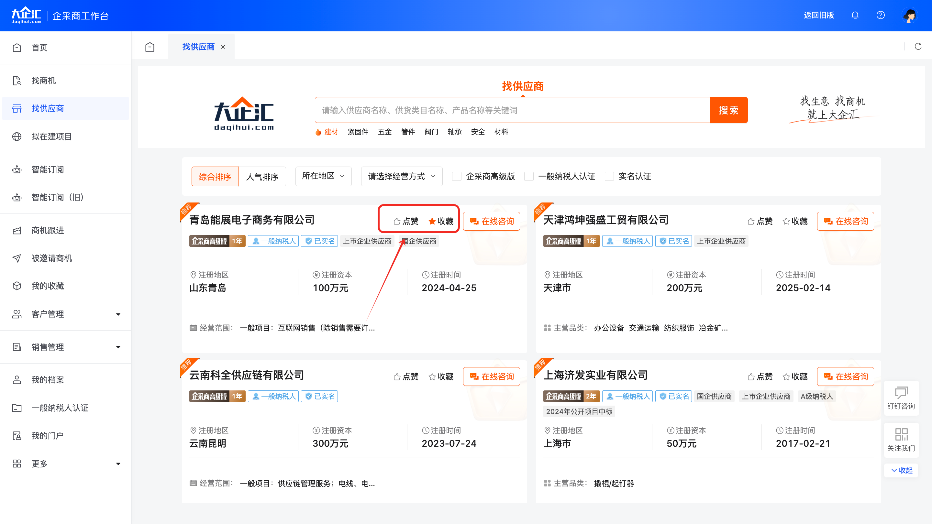Open the user avatar menu
Viewport: 932px width, 524px height.
point(910,15)
